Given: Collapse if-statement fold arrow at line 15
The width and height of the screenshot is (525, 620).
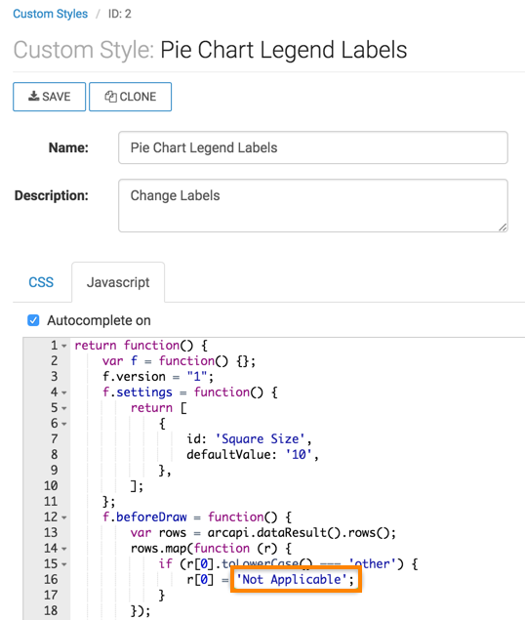Looking at the screenshot, I should pyautogui.click(x=64, y=564).
